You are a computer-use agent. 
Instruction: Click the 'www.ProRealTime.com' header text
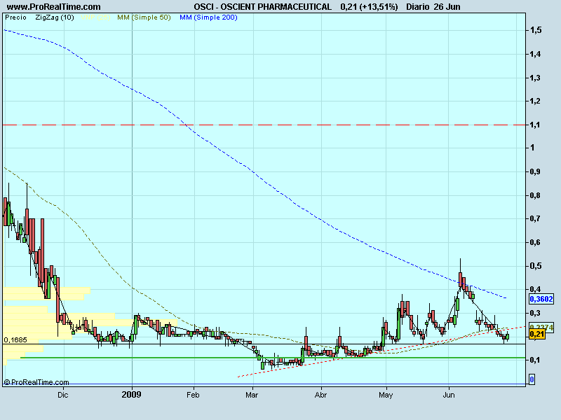pos(54,7)
